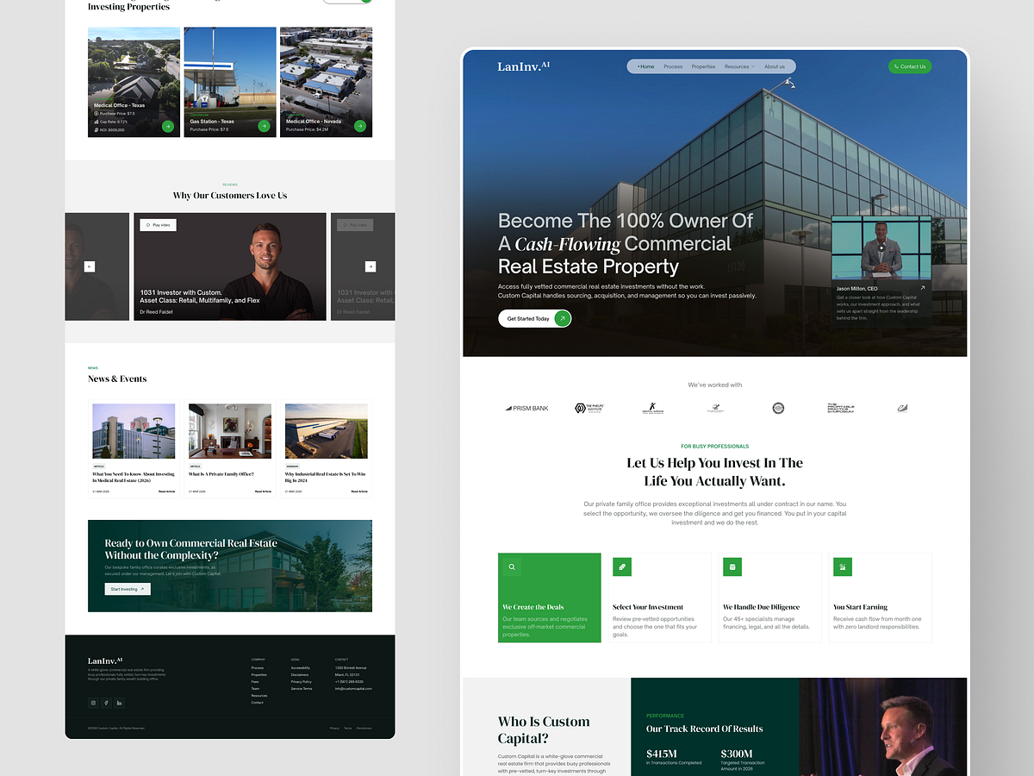The height and width of the screenshot is (776, 1034).
Task: Open Process link in footer Company column
Action: 258,668
